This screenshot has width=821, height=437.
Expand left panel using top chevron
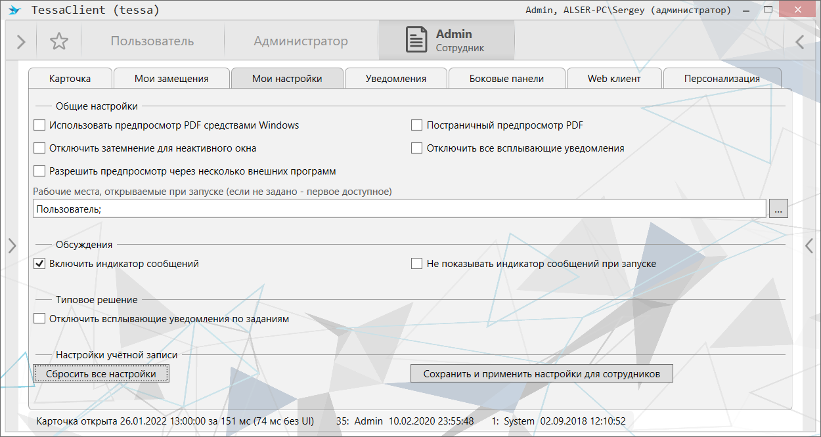tap(21, 41)
